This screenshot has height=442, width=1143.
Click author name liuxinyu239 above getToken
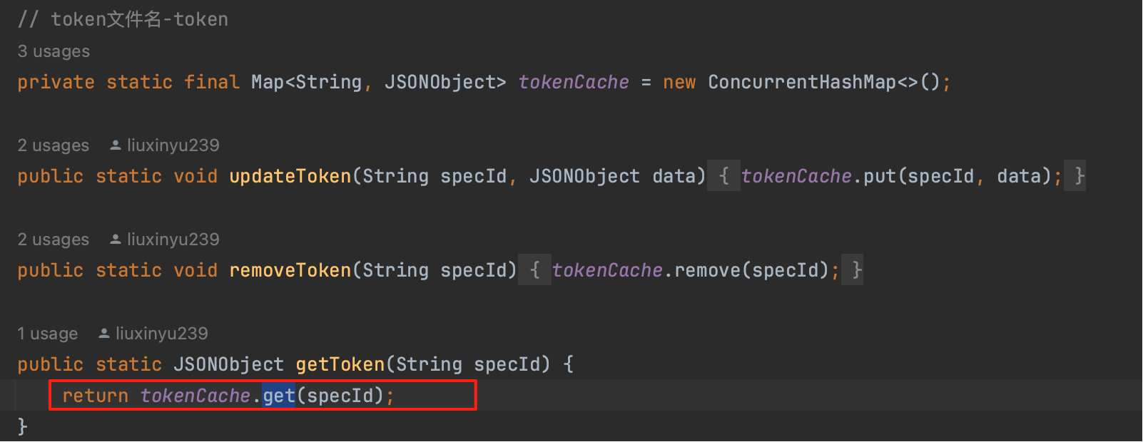point(161,334)
